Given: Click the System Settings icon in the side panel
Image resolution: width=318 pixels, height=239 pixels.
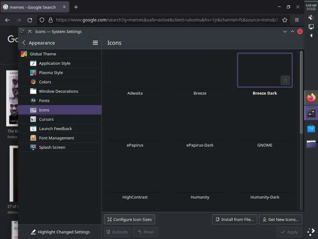Looking at the screenshot, I should 311,113.
